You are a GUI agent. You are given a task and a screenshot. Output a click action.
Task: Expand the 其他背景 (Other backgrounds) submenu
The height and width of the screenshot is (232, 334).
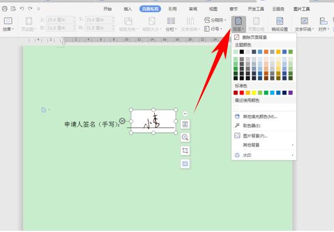point(264,145)
